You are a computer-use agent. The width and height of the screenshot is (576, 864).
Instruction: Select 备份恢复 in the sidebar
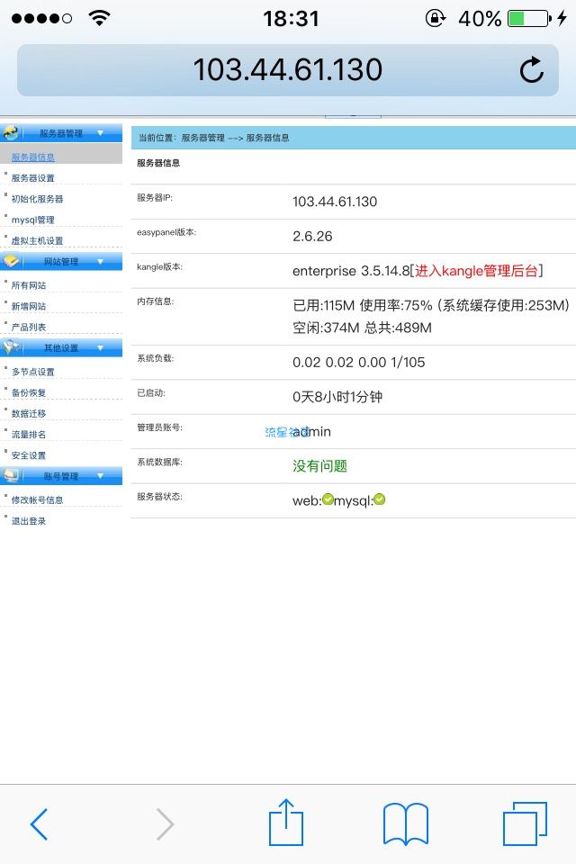(x=29, y=393)
